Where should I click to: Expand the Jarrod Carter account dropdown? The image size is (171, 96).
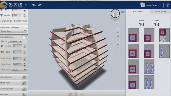click(x=162, y=5)
